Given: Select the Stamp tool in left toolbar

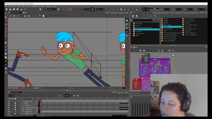Looking at the screenshot, I should tap(6, 28).
